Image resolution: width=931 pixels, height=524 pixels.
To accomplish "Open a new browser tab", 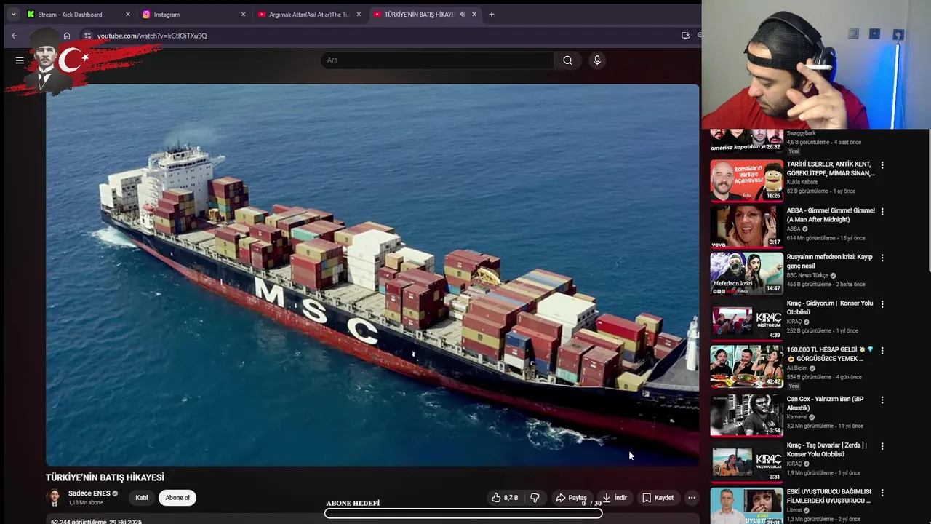I will [492, 15].
